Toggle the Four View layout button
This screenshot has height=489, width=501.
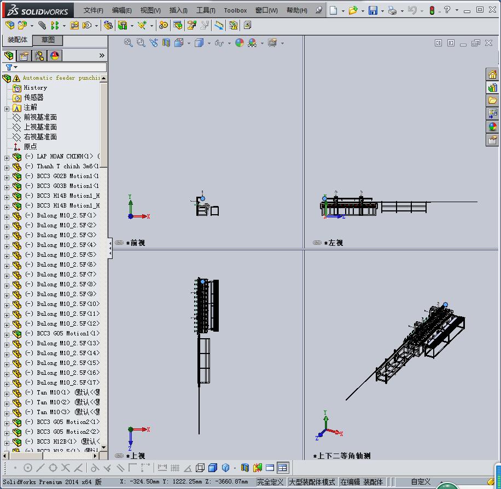pos(283,468)
